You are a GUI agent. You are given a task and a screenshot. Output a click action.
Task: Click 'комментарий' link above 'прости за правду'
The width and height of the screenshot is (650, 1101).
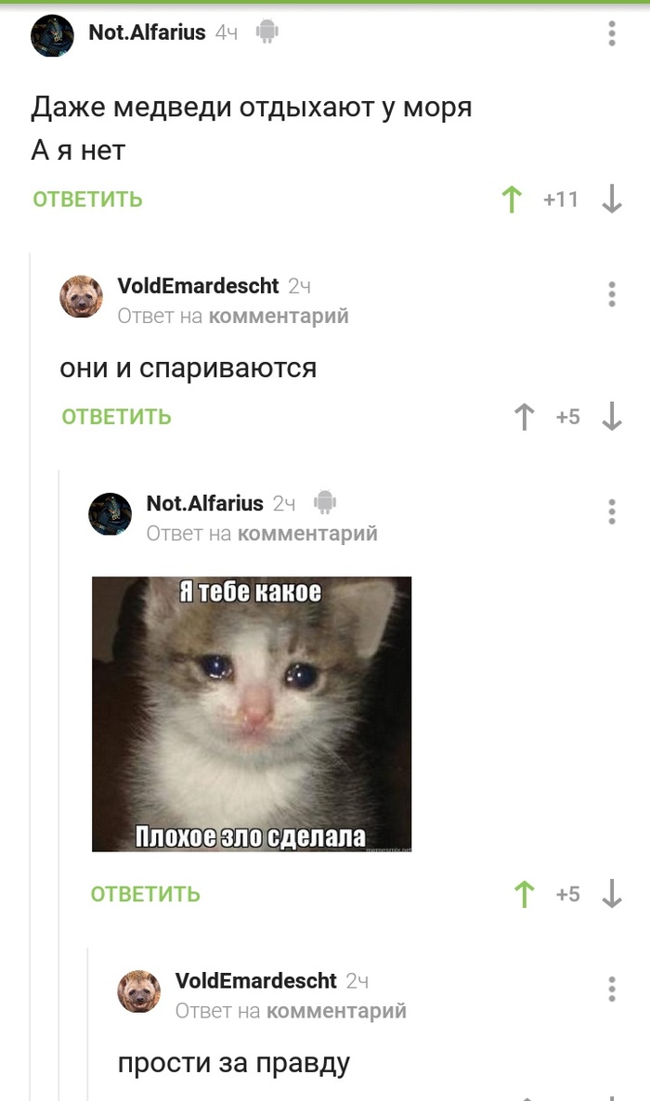336,1011
